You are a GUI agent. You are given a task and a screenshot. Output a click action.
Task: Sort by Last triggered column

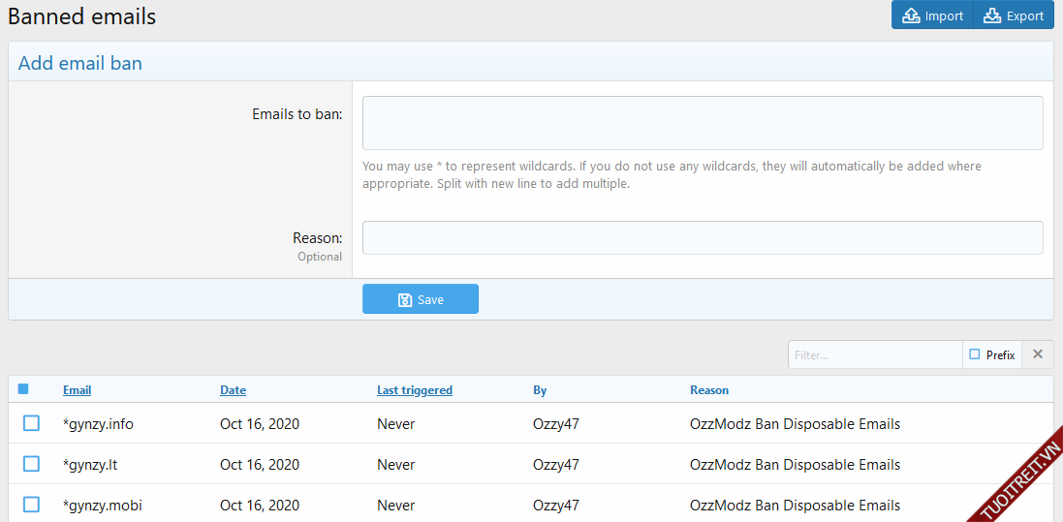(415, 390)
